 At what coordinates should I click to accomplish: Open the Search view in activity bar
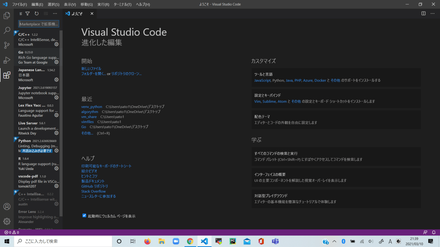coord(7,31)
